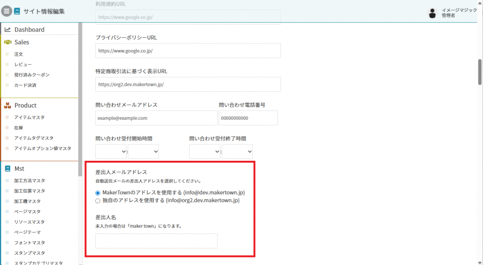This screenshot has width=483, height=265.
Task: Open 加工位置マスタ in sidebar
Action: (x=30, y=191)
